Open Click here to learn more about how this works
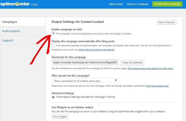The height and width of the screenshot is (121, 186). click(x=150, y=68)
